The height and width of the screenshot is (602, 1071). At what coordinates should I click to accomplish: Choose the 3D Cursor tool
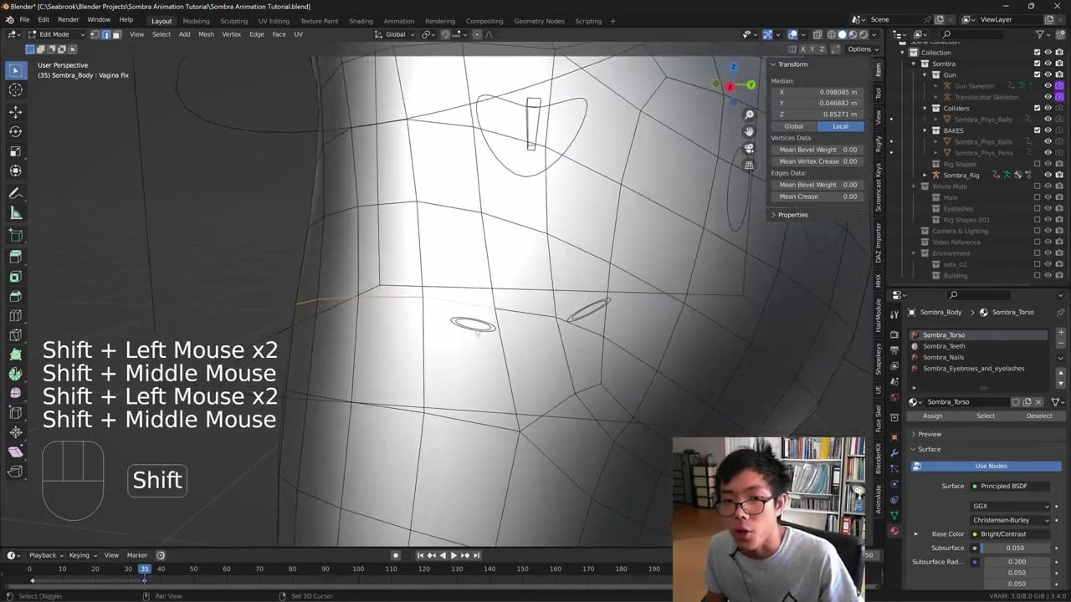coord(15,90)
